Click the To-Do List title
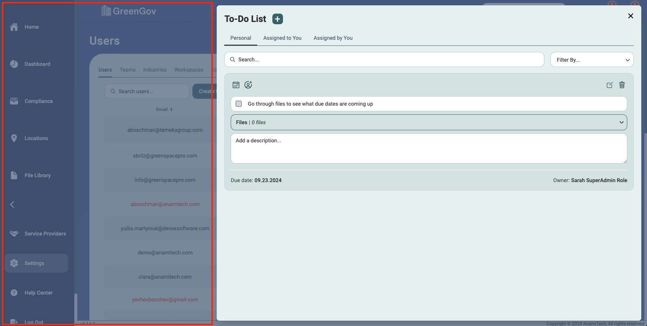 coord(245,19)
